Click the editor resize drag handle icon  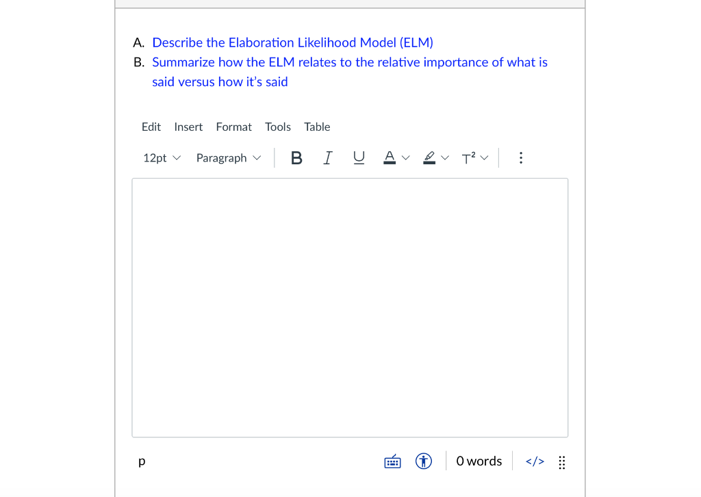(561, 461)
